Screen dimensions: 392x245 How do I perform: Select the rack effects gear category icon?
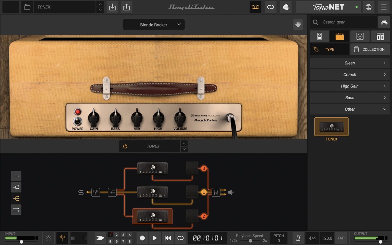tap(381, 36)
